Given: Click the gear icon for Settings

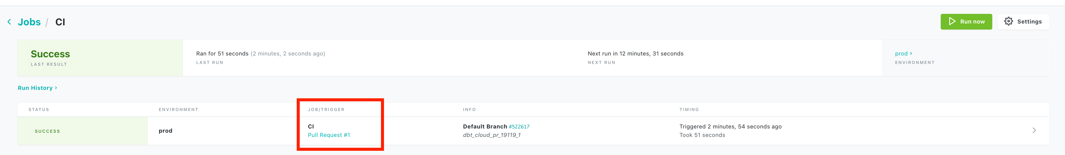Looking at the screenshot, I should tap(1008, 21).
